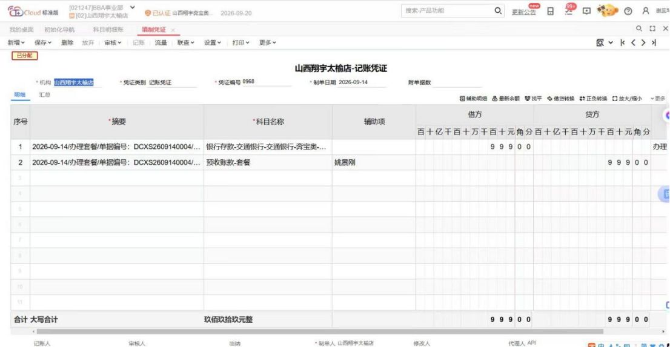Jump to first voucher arrow
This screenshot has width=670, height=347.
coord(623,42)
